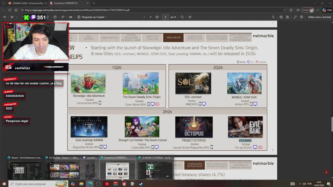Image resolution: width=333 pixels, height=187 pixels.
Task: Print the PDF document
Action: click(281, 17)
